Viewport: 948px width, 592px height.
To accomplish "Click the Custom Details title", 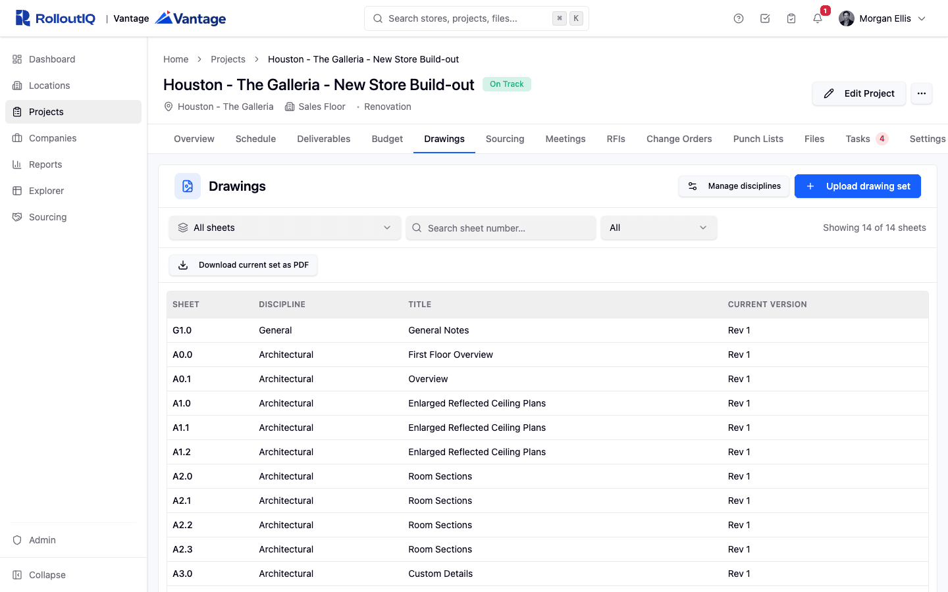I will [x=440, y=574].
